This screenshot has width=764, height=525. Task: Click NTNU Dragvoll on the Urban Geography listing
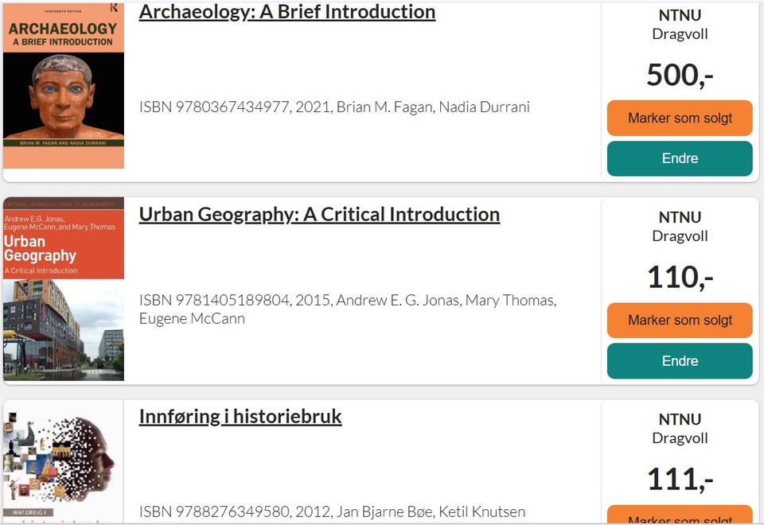pos(680,227)
